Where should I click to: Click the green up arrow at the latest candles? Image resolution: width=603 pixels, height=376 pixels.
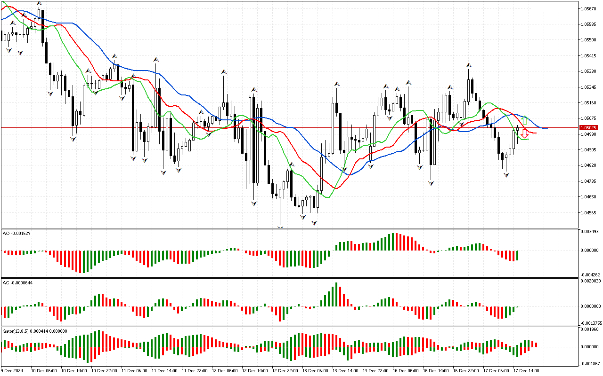(x=524, y=120)
